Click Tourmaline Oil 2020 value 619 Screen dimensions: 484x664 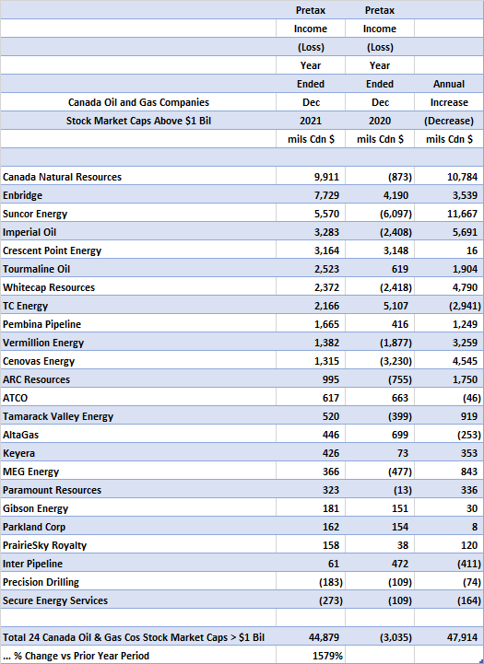(400, 269)
